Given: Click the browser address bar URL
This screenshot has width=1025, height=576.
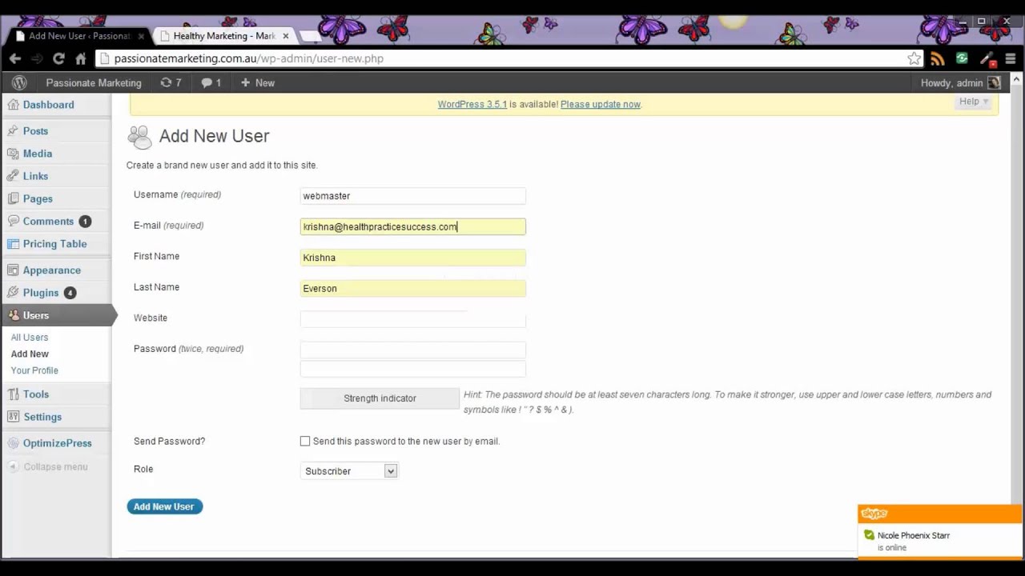Looking at the screenshot, I should (x=249, y=58).
